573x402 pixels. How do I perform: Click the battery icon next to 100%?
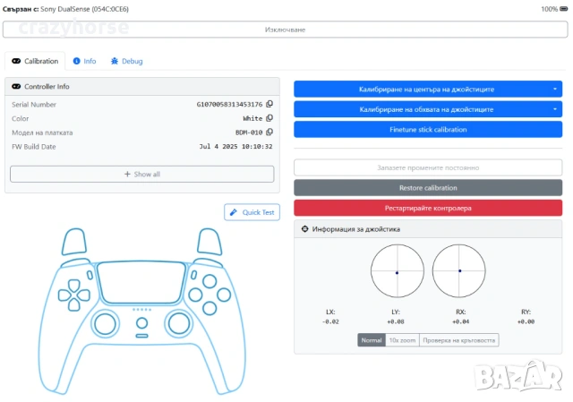(x=564, y=9)
